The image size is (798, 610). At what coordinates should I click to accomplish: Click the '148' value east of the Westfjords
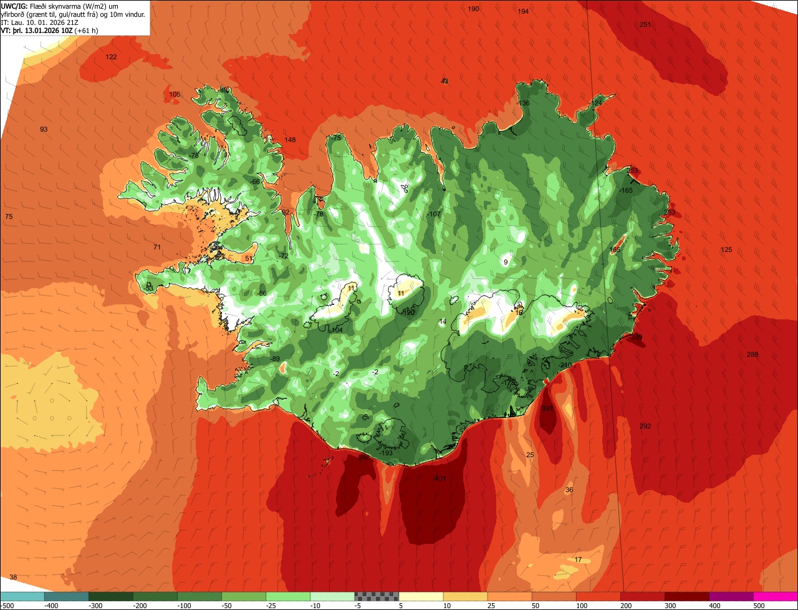coord(290,140)
